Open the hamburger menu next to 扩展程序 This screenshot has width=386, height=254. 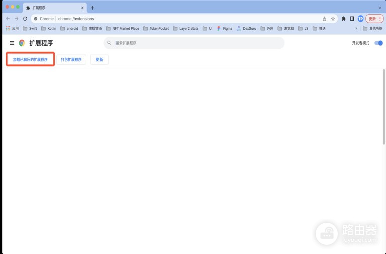point(12,43)
